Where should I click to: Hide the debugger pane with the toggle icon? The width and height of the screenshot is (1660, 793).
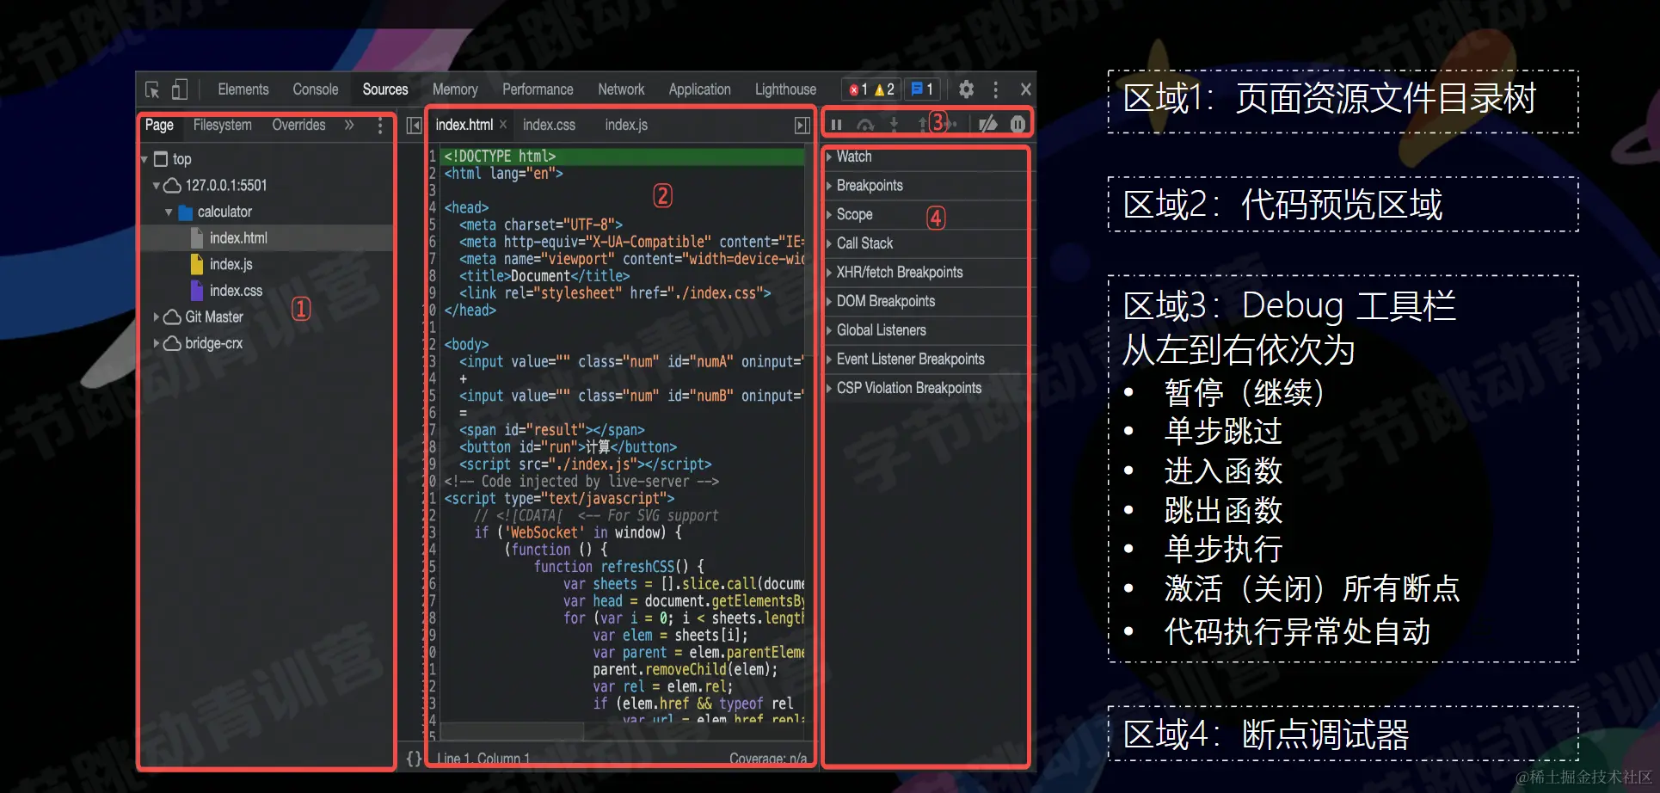coord(802,126)
